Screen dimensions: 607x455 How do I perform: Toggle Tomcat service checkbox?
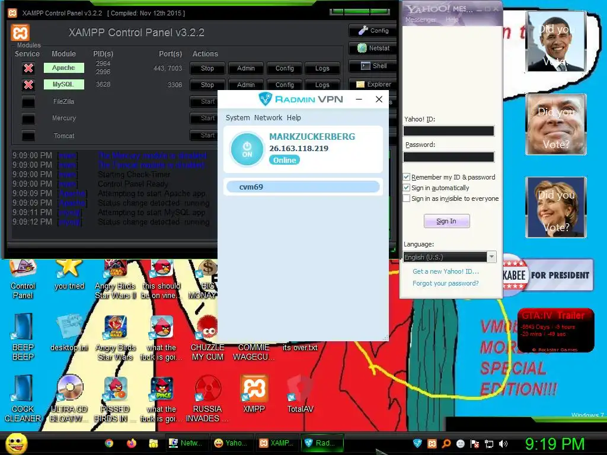click(28, 136)
